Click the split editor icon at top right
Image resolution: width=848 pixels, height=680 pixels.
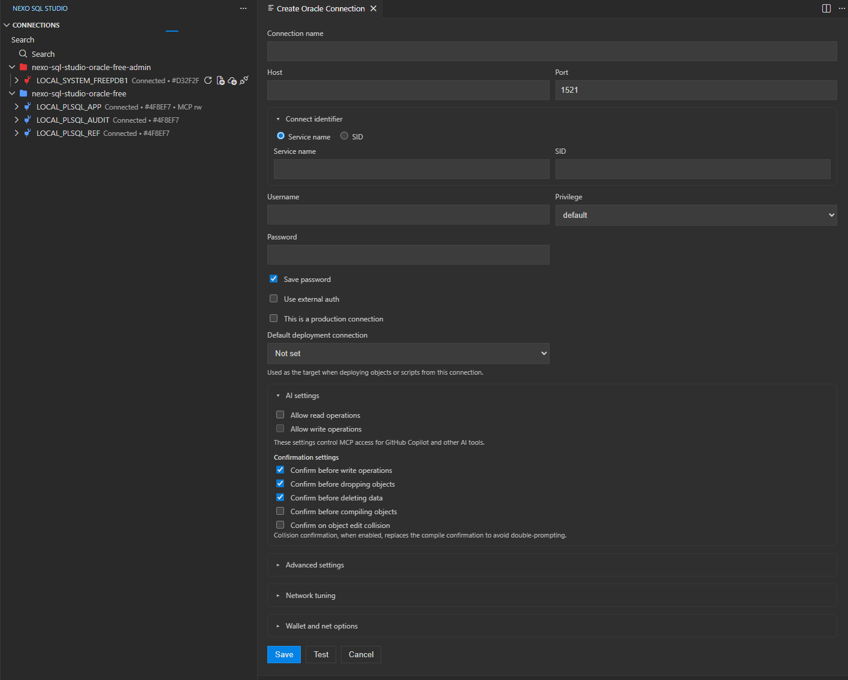pos(826,8)
